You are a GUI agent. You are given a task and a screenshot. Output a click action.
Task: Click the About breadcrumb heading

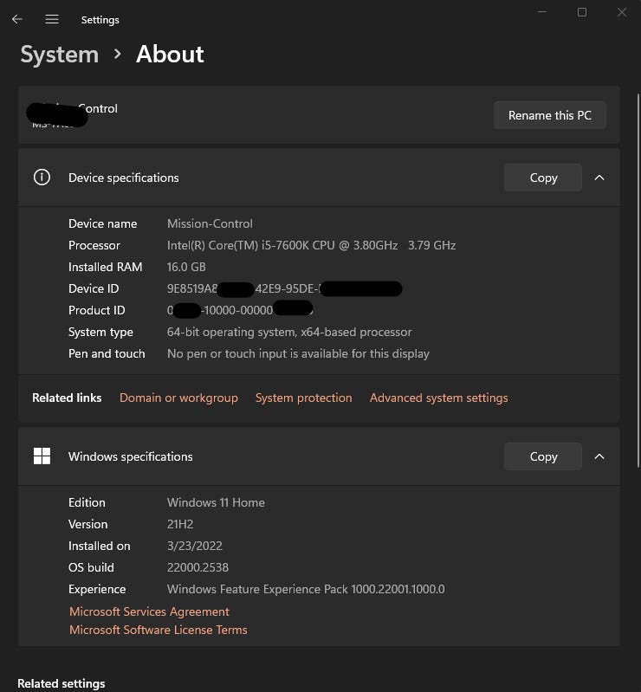[x=170, y=55]
